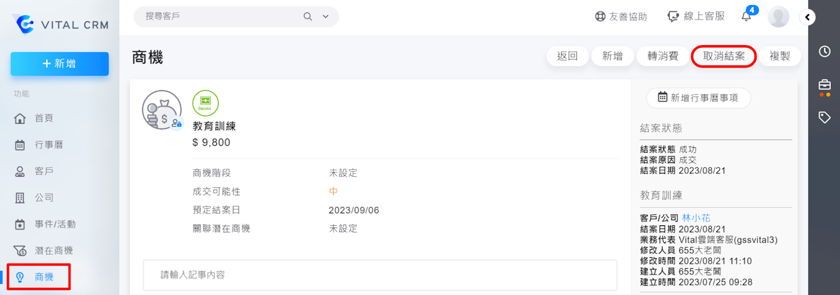Image resolution: width=840 pixels, height=295 pixels.
Task: Click the 取消結案 button
Action: point(723,56)
